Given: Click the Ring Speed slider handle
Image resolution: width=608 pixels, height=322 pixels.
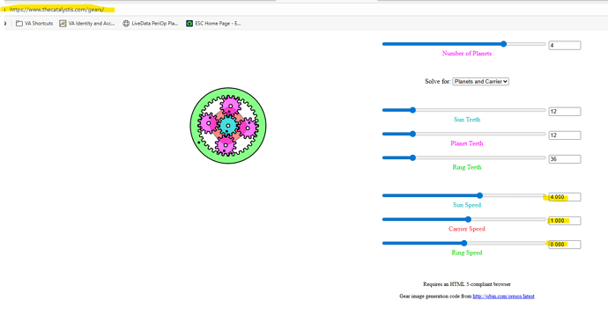Looking at the screenshot, I should tap(464, 243).
